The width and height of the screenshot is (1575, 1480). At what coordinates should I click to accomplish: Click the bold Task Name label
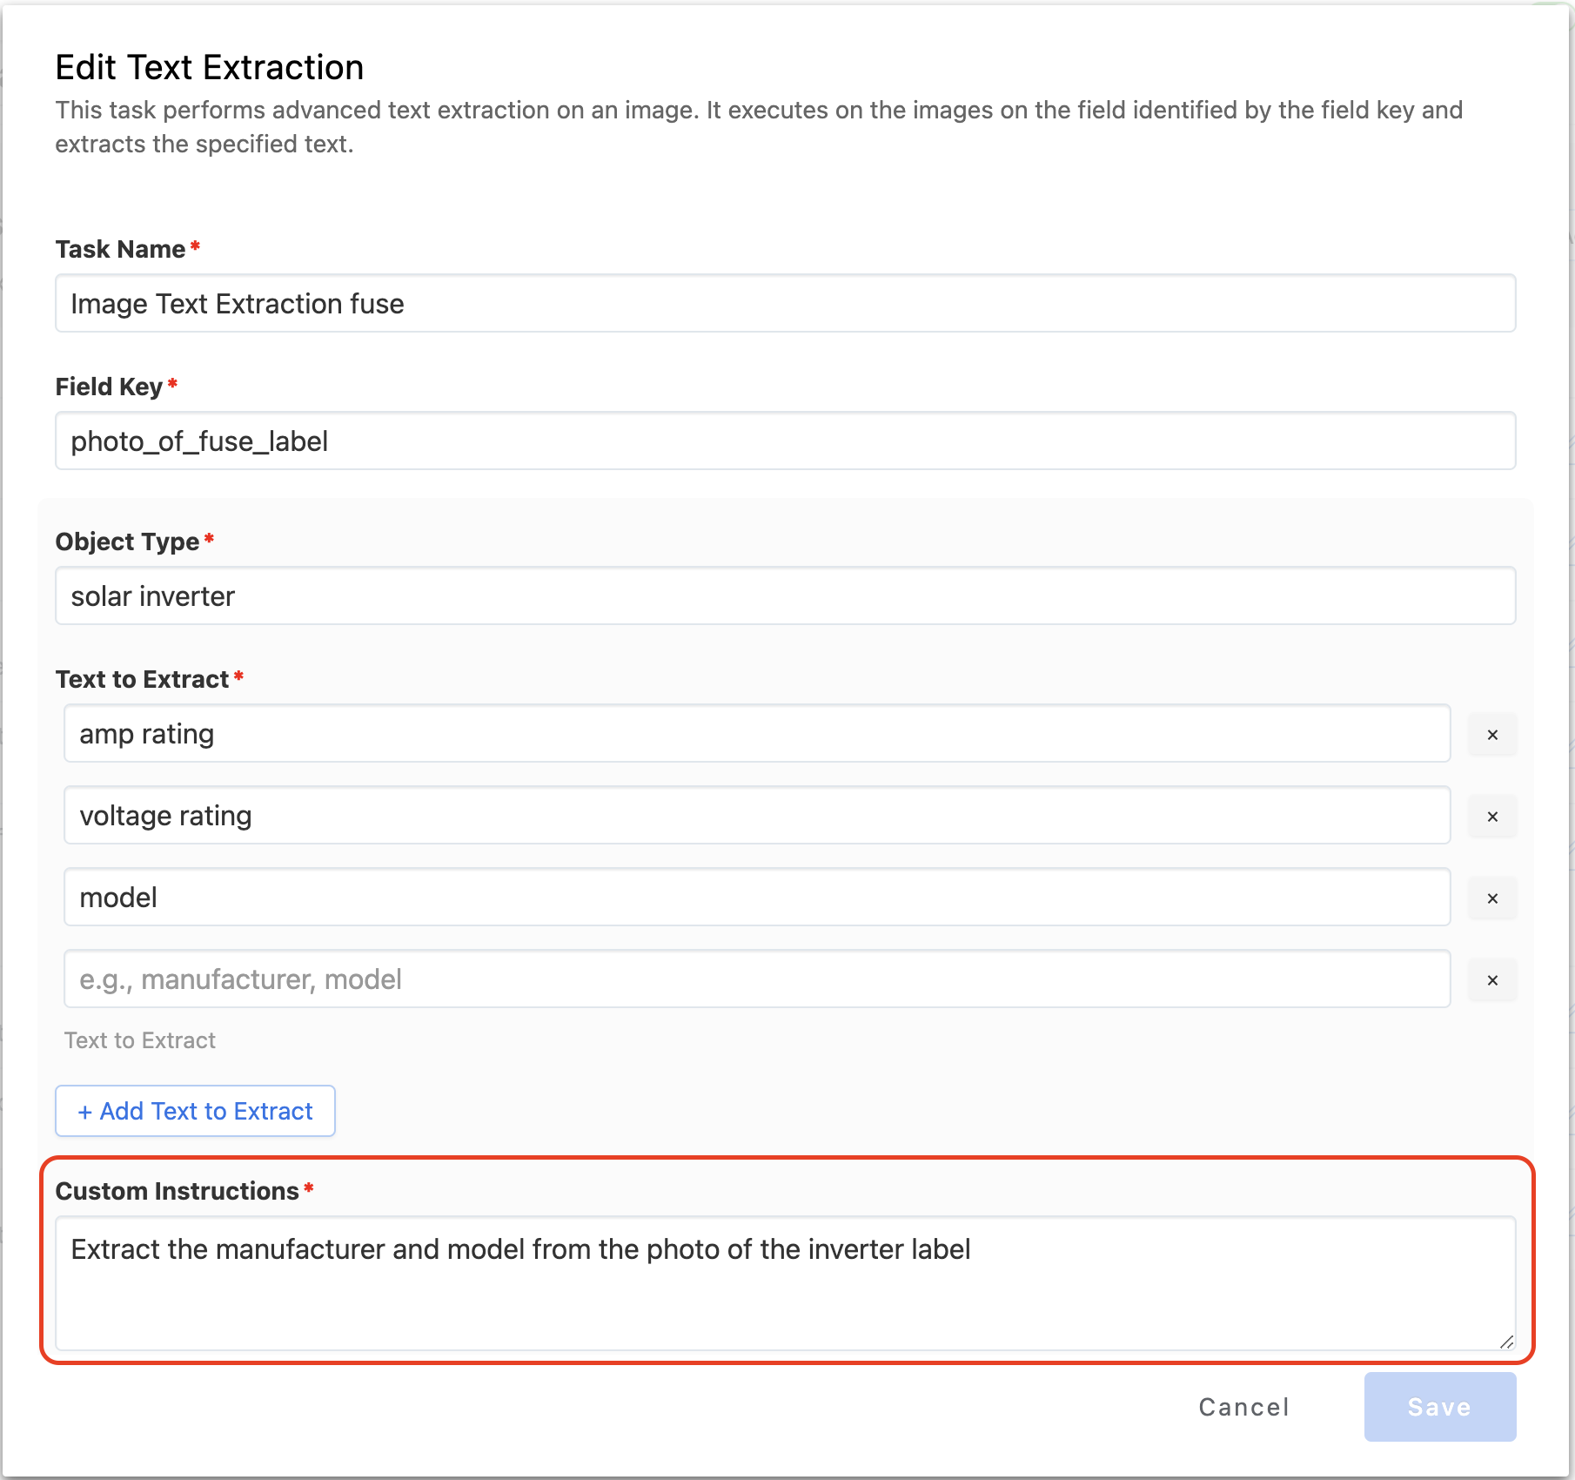(120, 250)
